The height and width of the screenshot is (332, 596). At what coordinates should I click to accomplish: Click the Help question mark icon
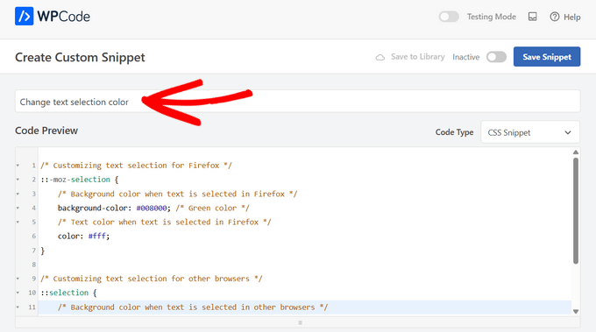[555, 17]
